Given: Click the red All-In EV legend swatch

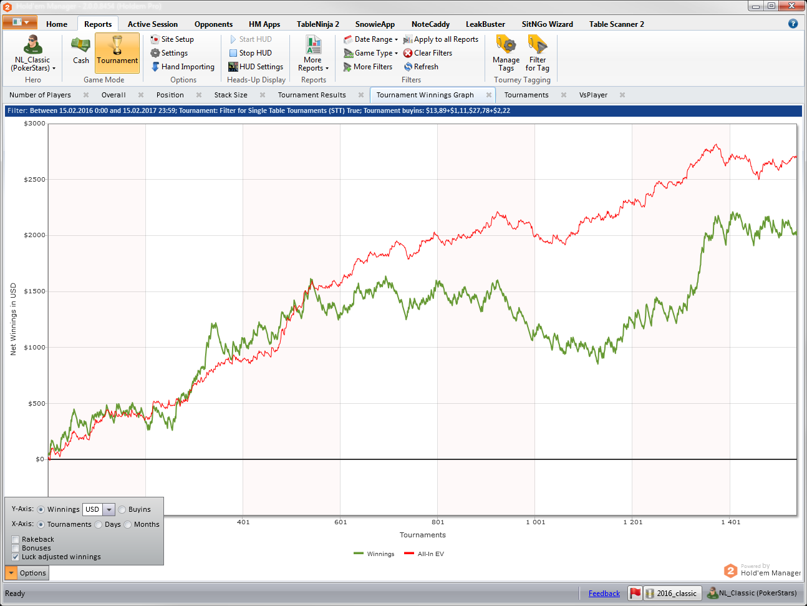Looking at the screenshot, I should 409,554.
